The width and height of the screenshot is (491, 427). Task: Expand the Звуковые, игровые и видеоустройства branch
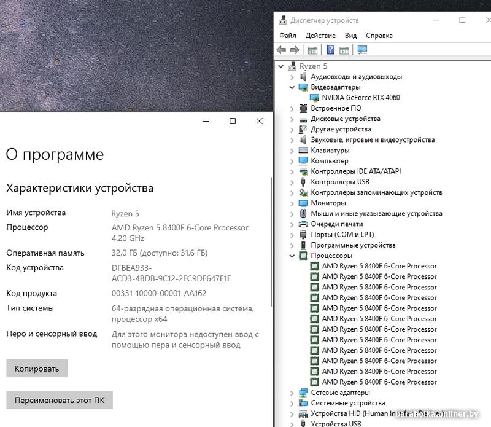coord(292,140)
